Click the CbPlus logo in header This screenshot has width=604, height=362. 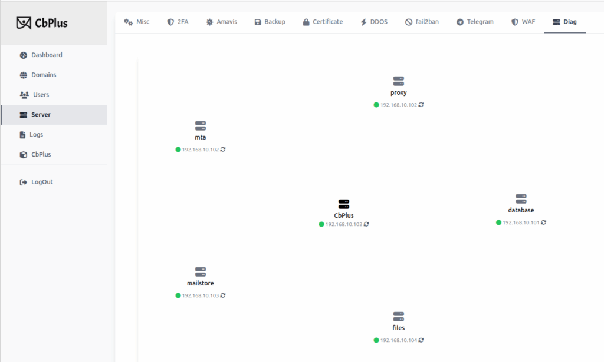(x=42, y=23)
